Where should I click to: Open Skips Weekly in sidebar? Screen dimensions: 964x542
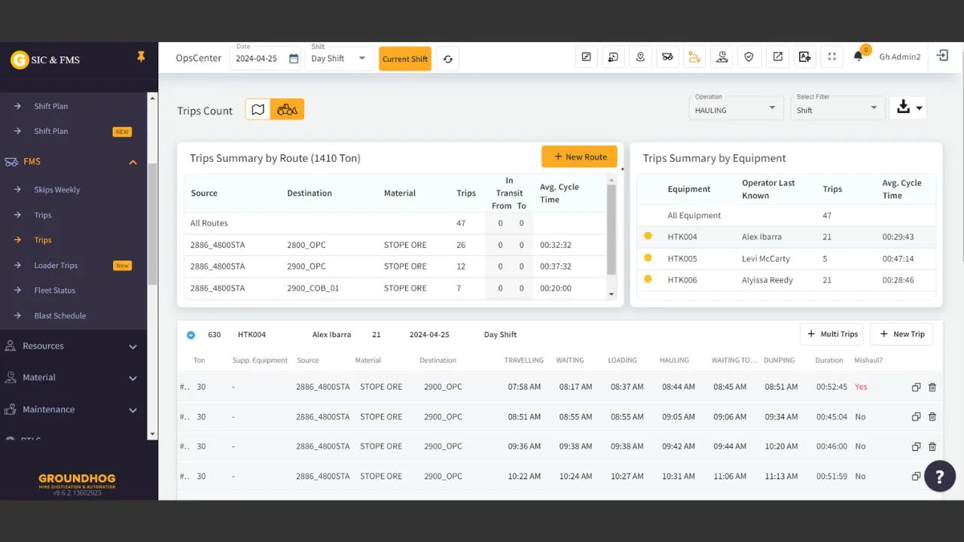(x=56, y=190)
